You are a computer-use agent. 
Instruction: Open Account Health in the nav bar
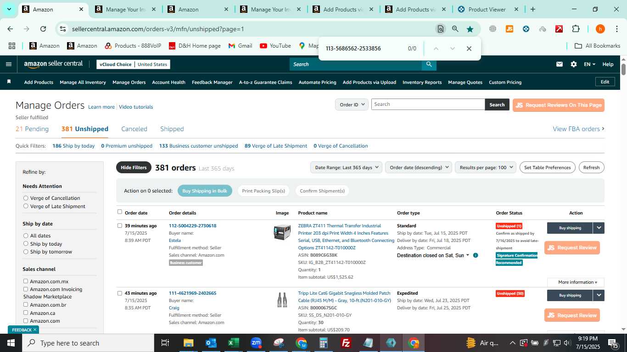pyautogui.click(x=168, y=82)
